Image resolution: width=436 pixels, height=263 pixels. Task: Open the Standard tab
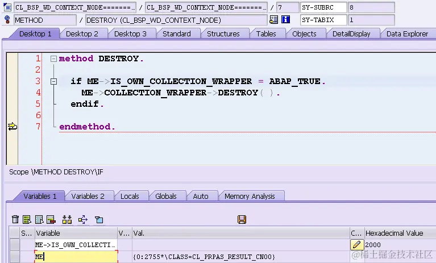pos(177,34)
